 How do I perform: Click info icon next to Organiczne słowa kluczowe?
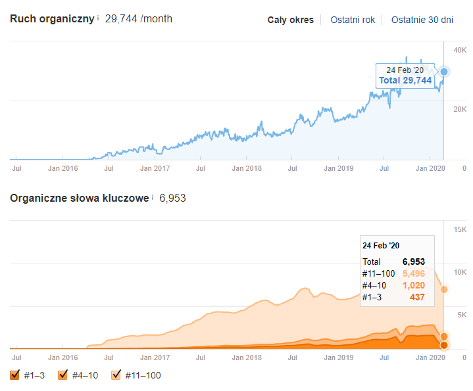click(153, 198)
